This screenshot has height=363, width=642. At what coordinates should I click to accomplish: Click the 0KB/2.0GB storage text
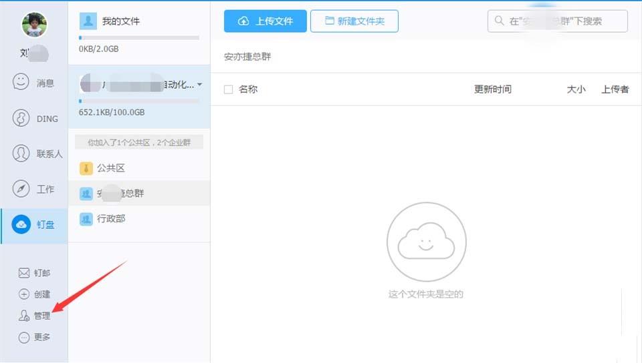99,49
